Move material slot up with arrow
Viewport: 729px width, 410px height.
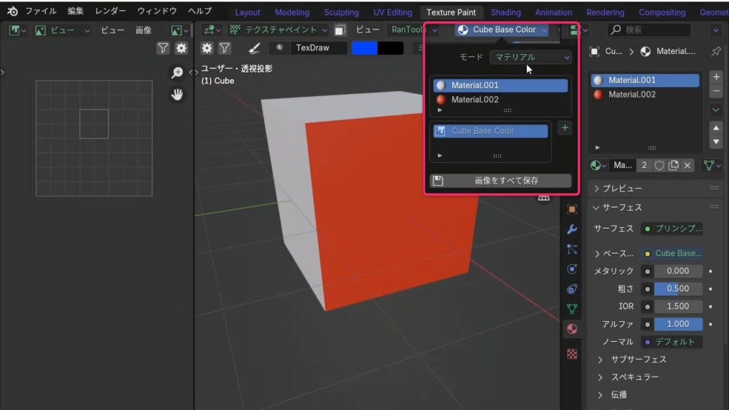tap(716, 128)
